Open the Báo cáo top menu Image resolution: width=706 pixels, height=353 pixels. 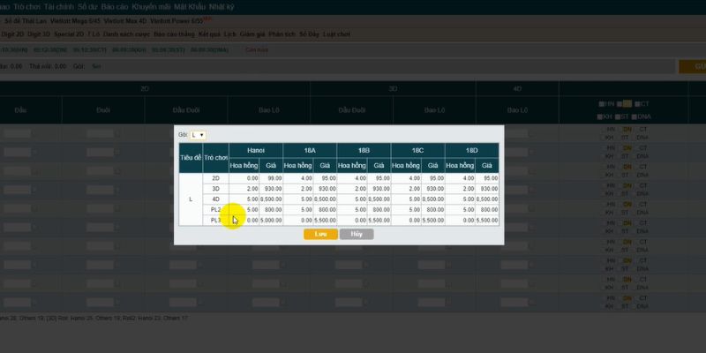coord(115,6)
